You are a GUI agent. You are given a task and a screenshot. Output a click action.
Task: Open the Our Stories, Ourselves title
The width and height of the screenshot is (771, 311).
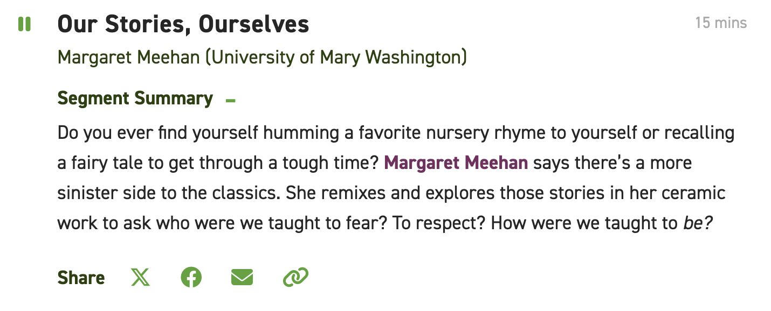tap(183, 24)
